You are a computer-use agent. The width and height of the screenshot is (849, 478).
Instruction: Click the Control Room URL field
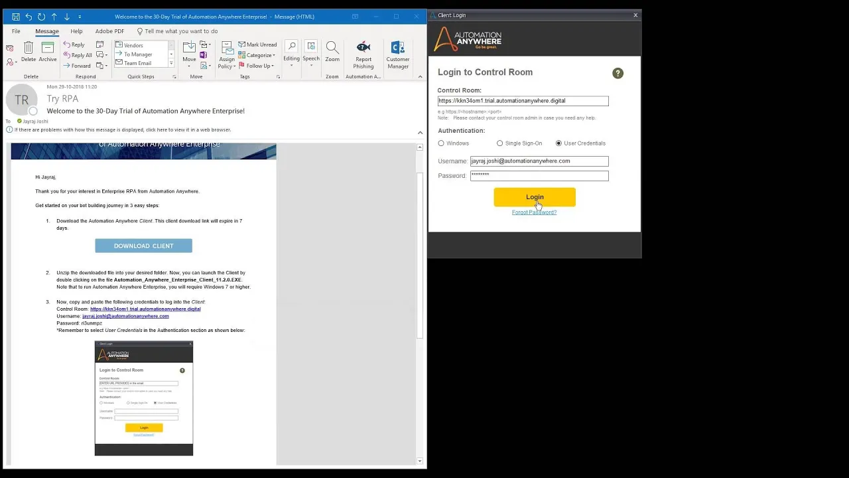[x=523, y=101]
